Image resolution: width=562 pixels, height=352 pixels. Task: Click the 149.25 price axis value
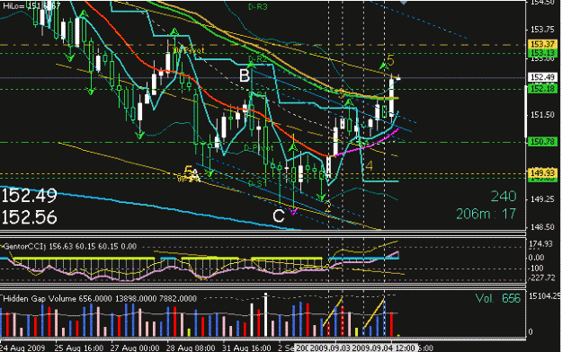coord(543,199)
